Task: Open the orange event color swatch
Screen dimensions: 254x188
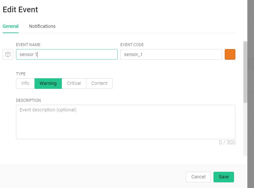Action: (230, 54)
